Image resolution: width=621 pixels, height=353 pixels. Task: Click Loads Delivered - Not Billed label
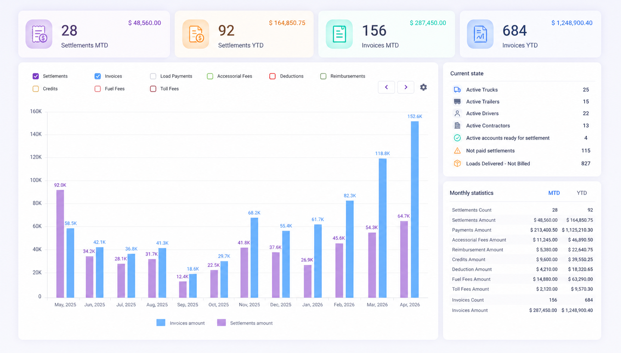[498, 163]
